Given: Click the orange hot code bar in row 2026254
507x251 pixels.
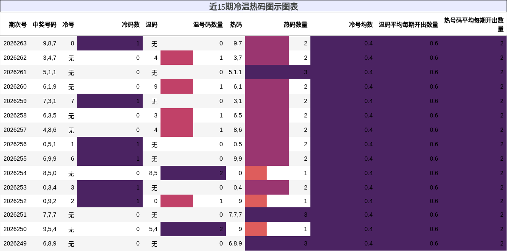Looking at the screenshot, I should tap(256, 173).
